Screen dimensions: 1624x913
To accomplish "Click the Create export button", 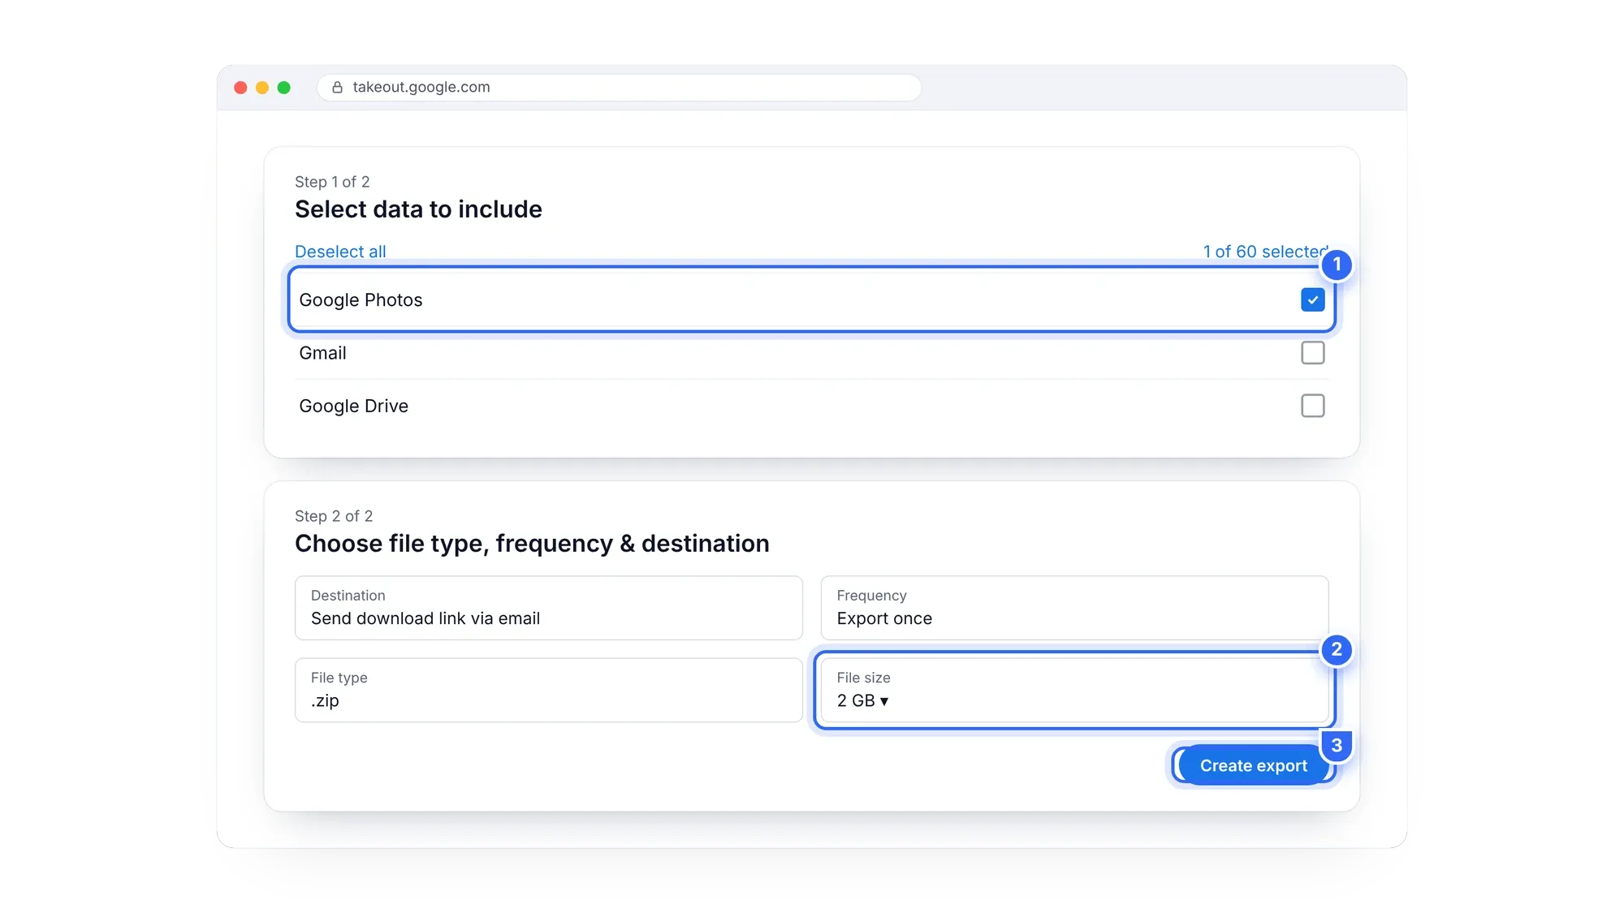I will coord(1253,765).
